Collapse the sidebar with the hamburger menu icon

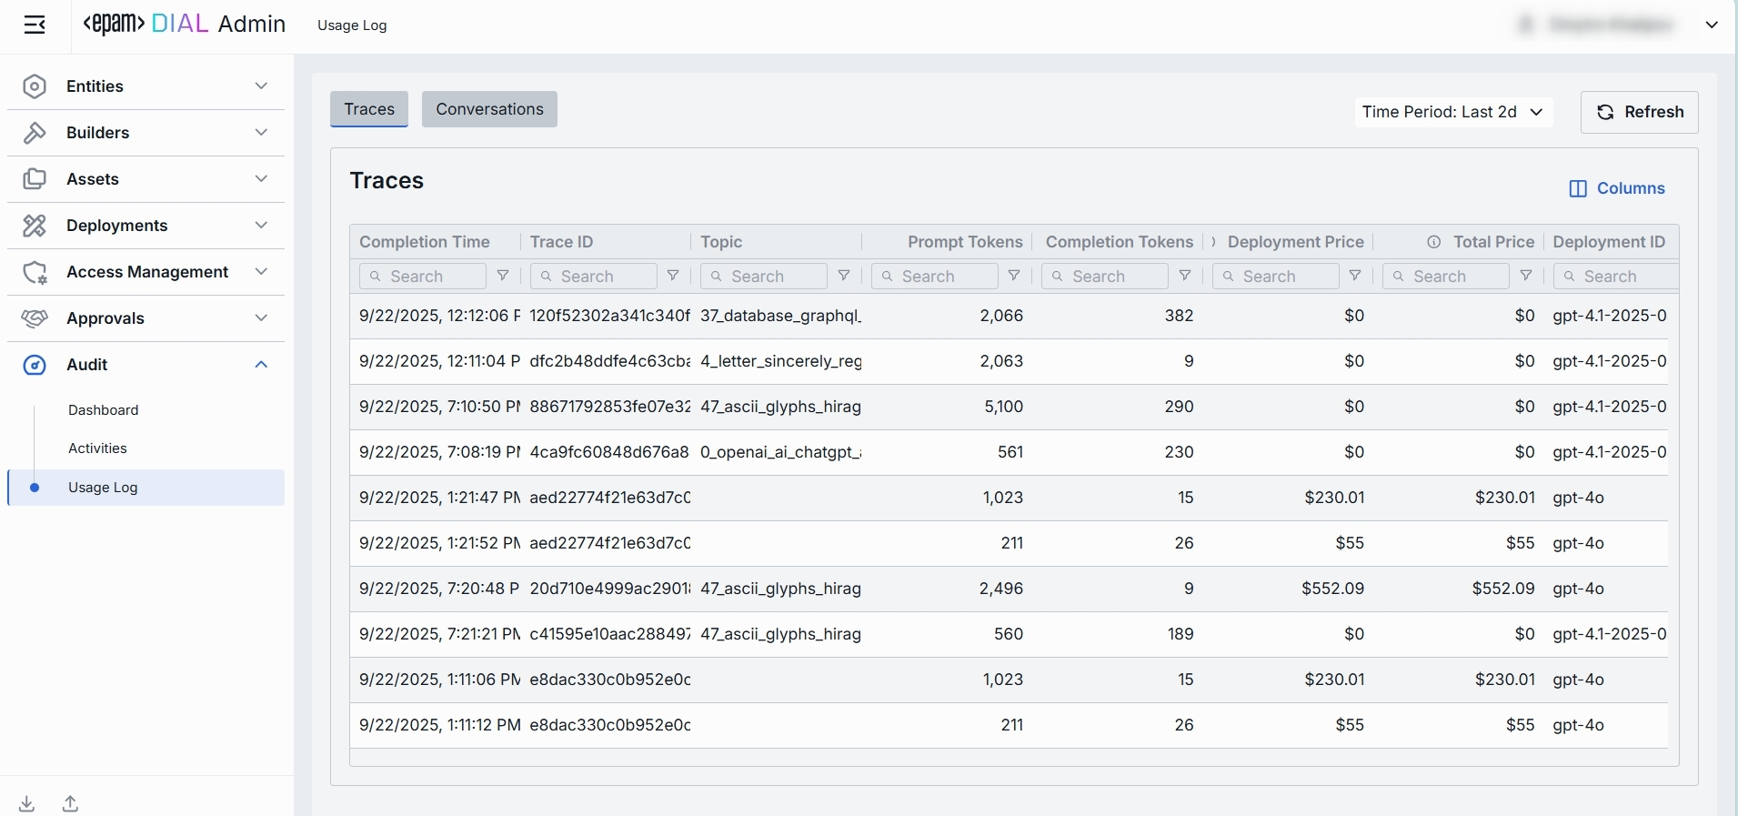pyautogui.click(x=35, y=25)
